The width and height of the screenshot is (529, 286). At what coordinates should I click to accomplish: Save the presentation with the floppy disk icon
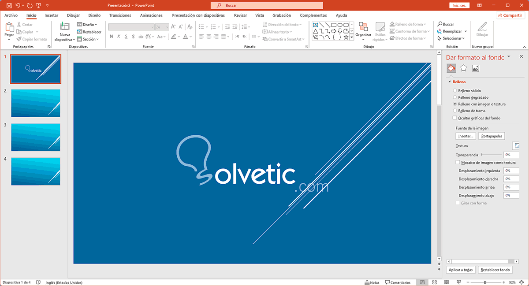point(8,6)
